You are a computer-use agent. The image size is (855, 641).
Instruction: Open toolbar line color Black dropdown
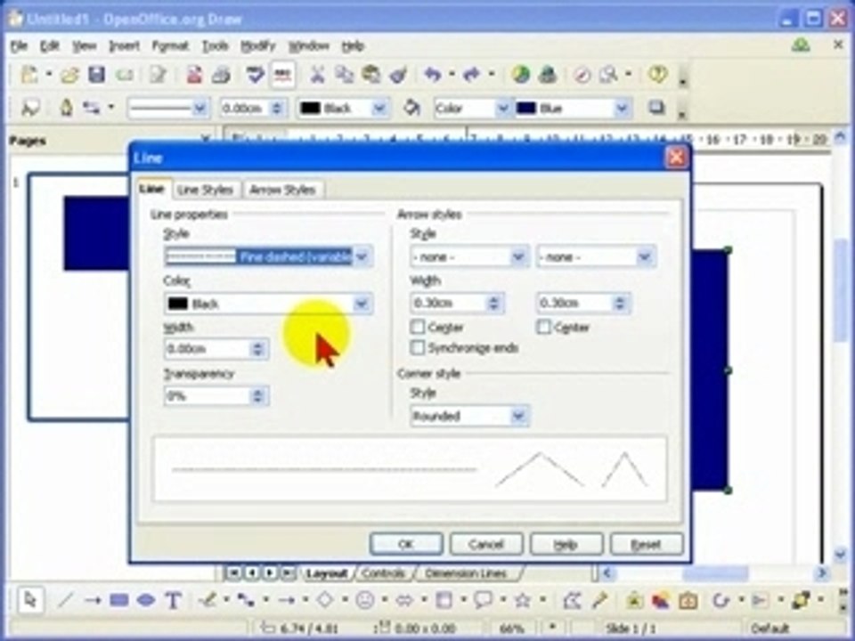(x=379, y=109)
